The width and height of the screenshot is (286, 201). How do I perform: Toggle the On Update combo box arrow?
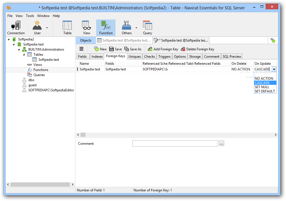click(274, 69)
